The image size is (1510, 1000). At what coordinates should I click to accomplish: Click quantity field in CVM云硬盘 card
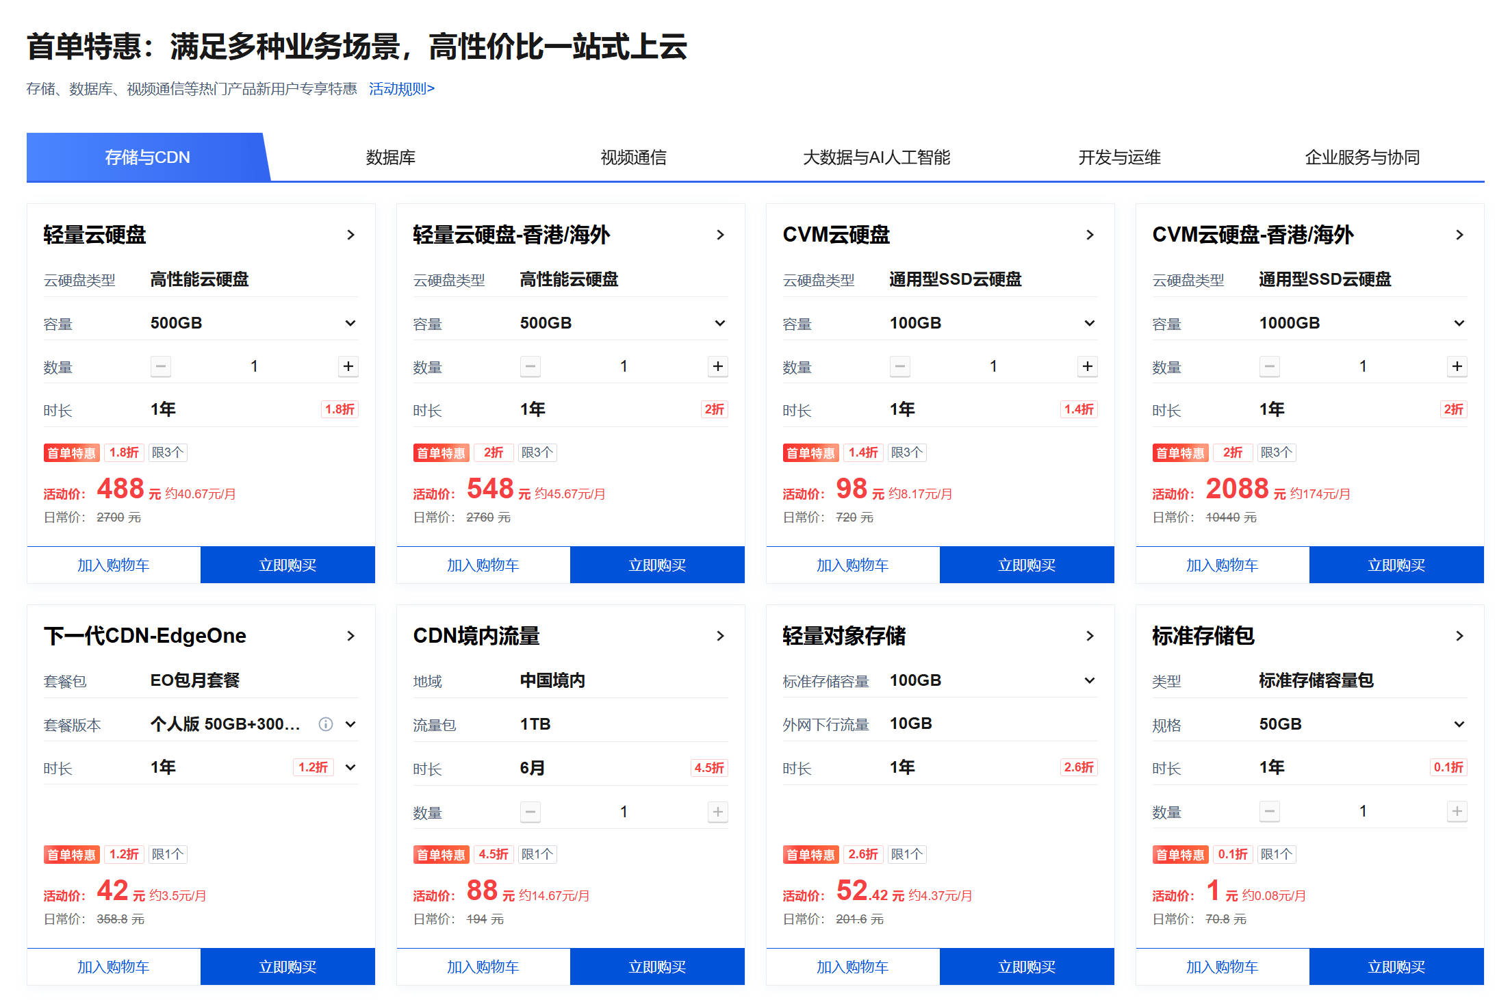coord(993,366)
